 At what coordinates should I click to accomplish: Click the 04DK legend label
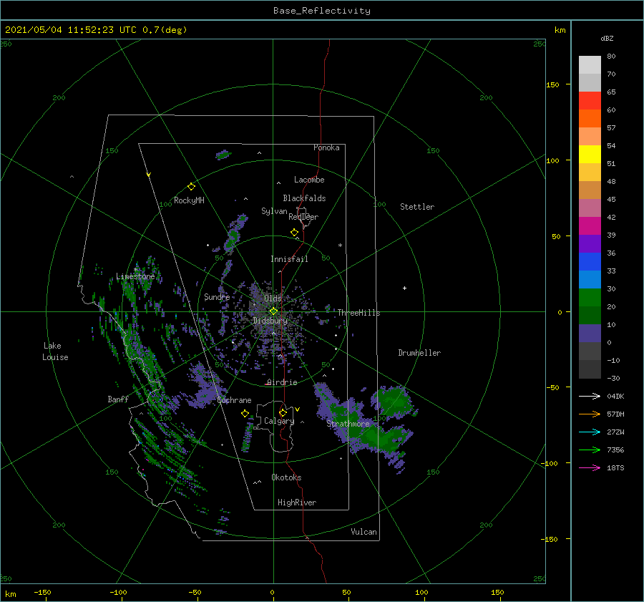tap(615, 396)
